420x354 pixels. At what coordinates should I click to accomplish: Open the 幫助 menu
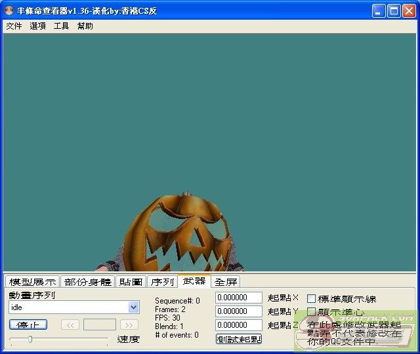click(85, 26)
